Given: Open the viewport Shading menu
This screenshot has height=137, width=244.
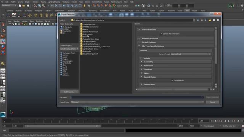Looking at the screenshot, I should tap(16, 21).
